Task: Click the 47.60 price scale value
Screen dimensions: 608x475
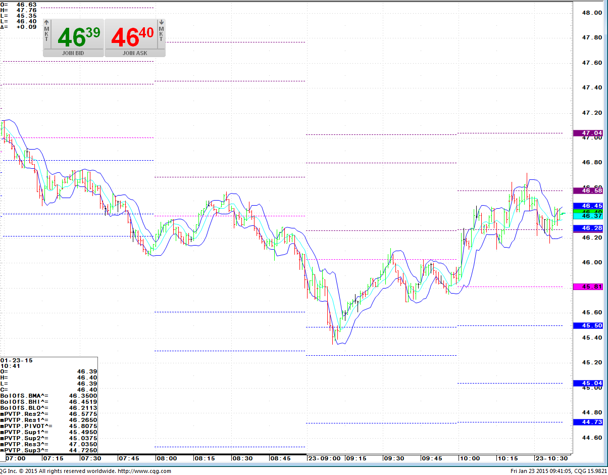Action: point(592,63)
